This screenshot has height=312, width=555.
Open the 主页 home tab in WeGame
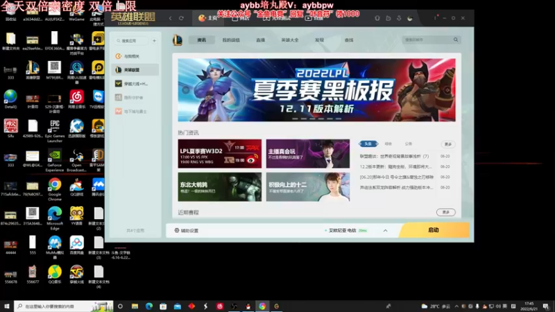pos(208,18)
